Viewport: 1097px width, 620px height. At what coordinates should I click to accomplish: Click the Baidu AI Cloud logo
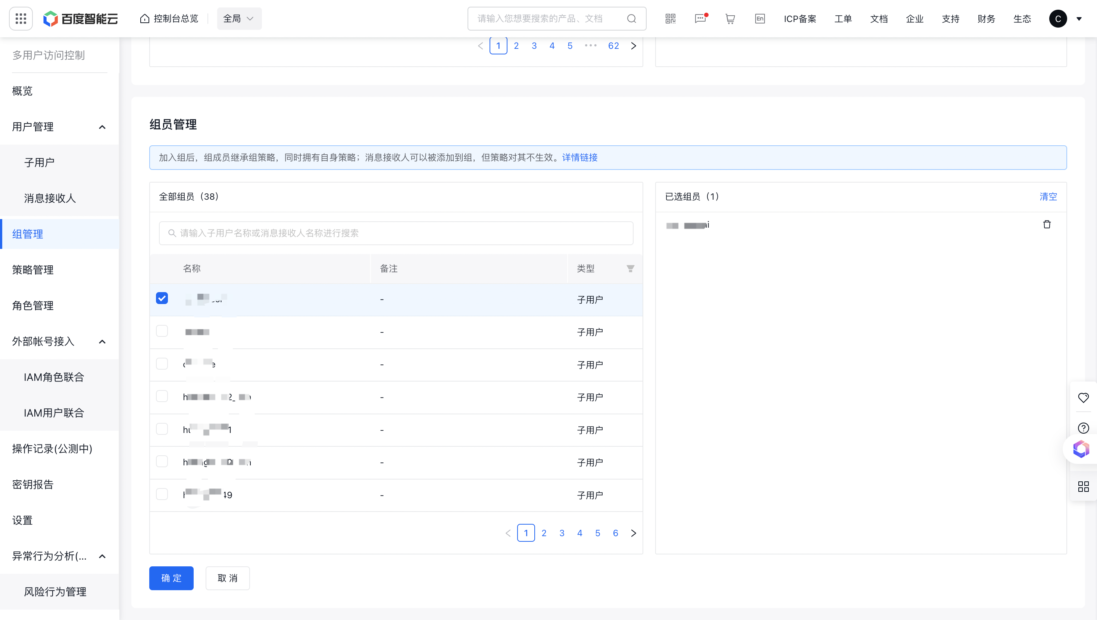(80, 19)
